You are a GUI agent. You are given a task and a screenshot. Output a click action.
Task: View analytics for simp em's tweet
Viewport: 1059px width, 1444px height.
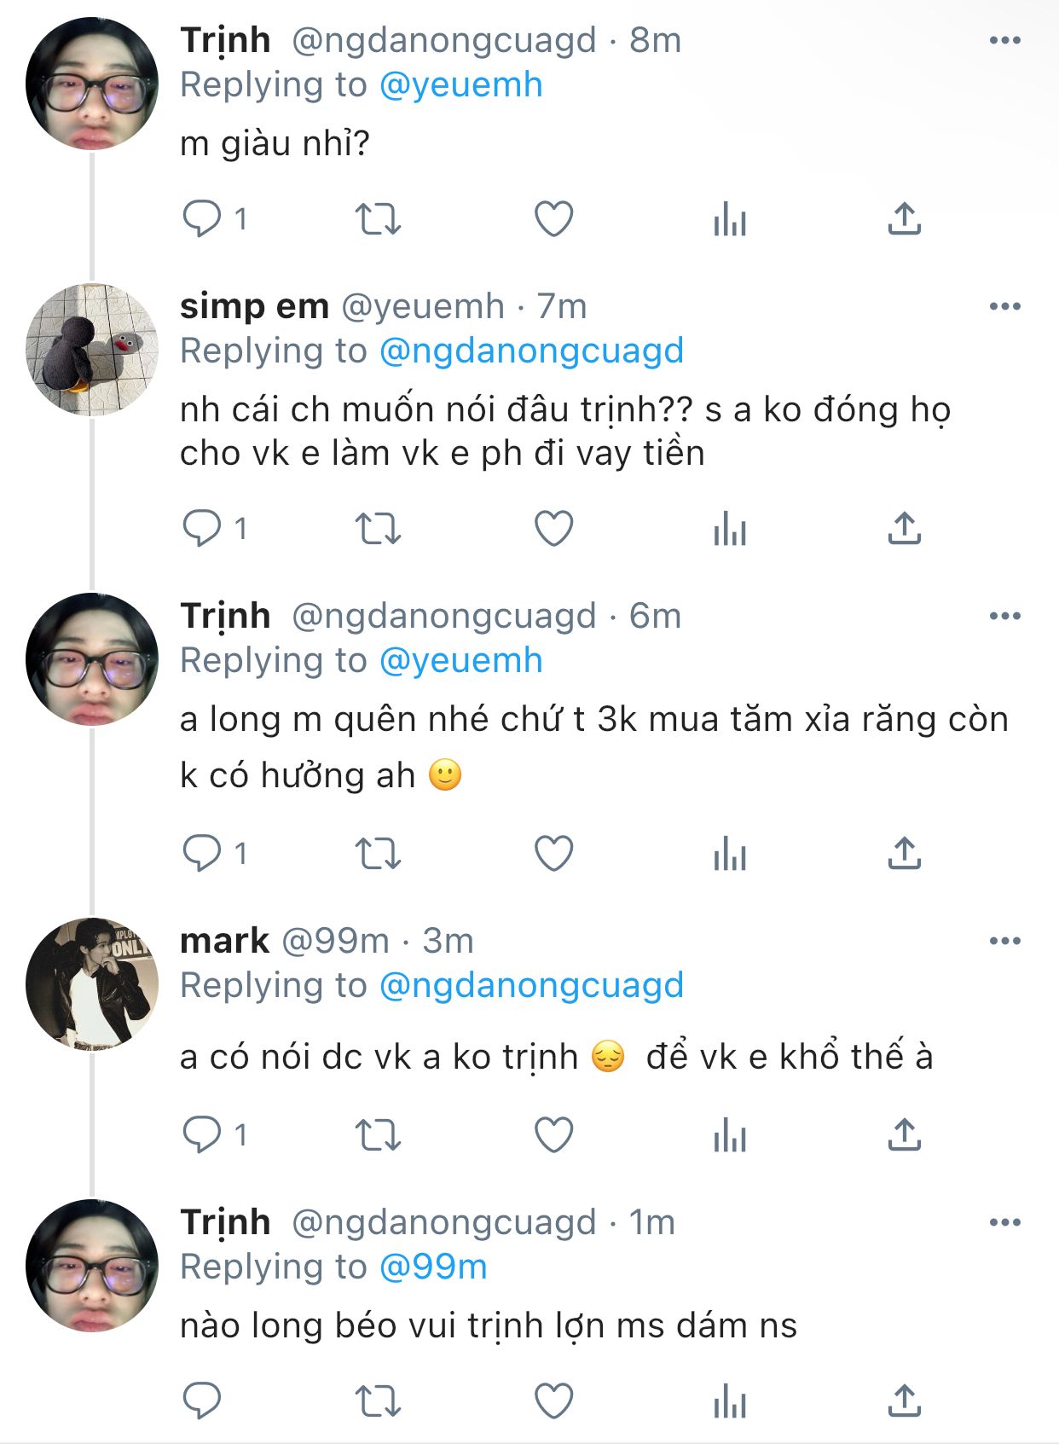[x=730, y=530]
